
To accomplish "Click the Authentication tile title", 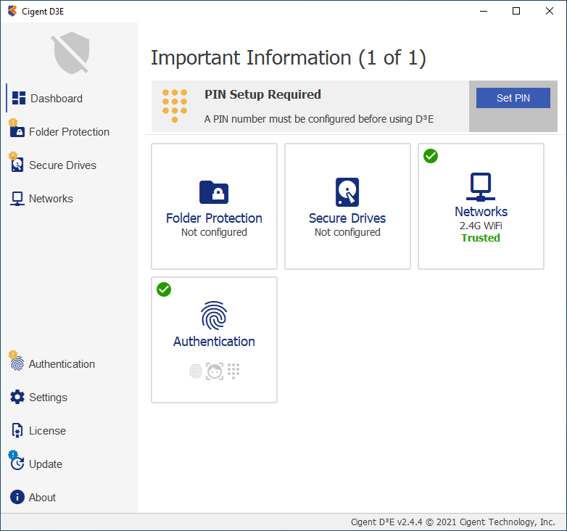I will pyautogui.click(x=214, y=342).
